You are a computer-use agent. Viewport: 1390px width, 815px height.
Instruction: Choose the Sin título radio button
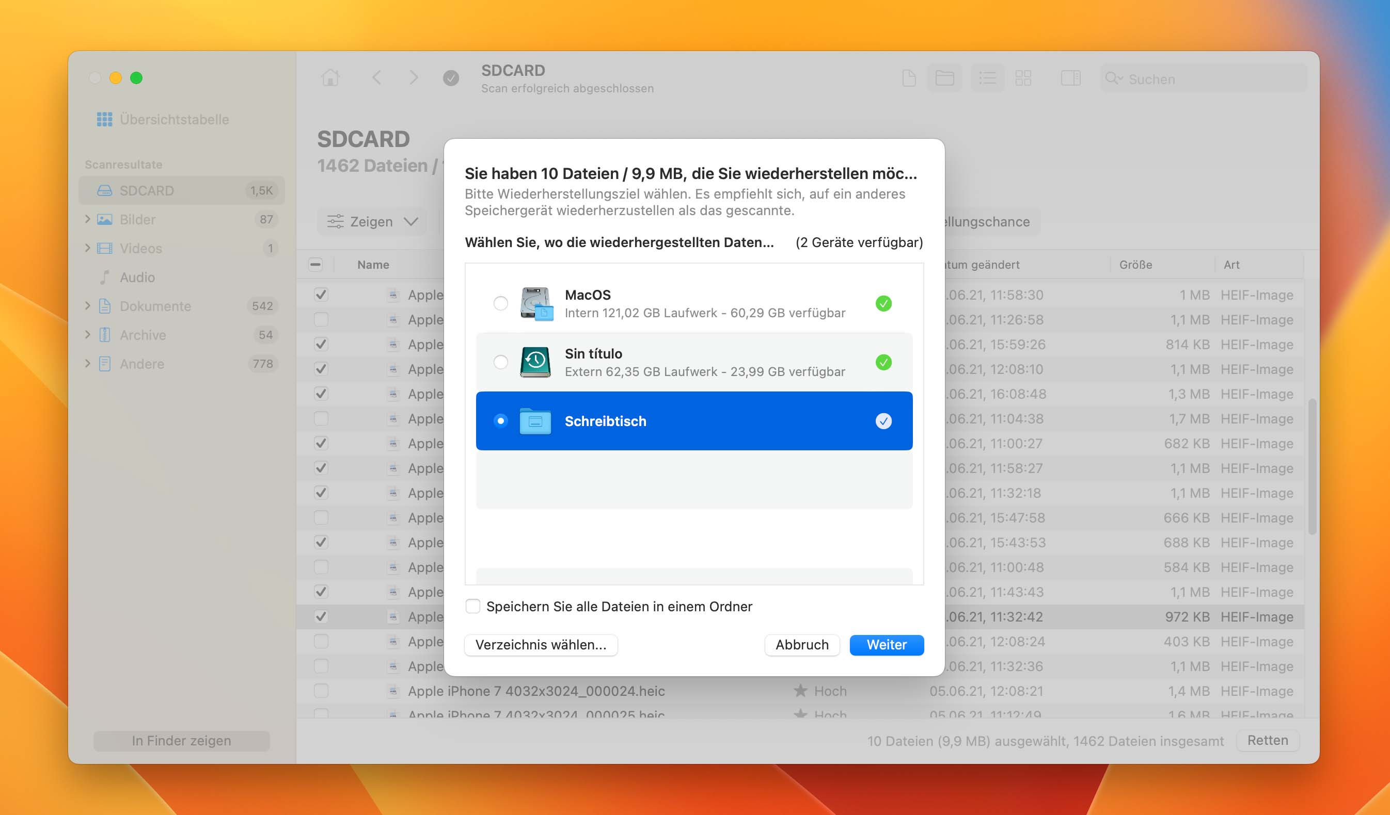click(500, 363)
